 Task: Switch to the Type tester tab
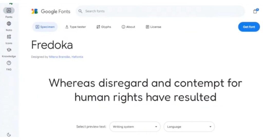point(76,27)
